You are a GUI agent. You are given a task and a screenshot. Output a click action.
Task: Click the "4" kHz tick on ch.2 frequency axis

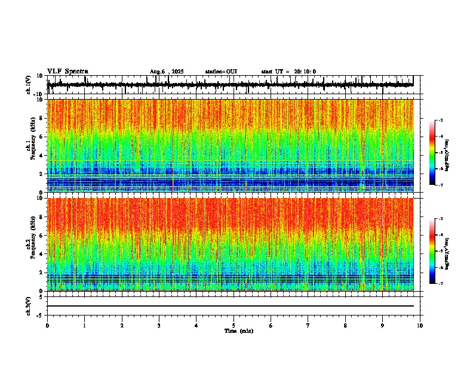point(42,254)
